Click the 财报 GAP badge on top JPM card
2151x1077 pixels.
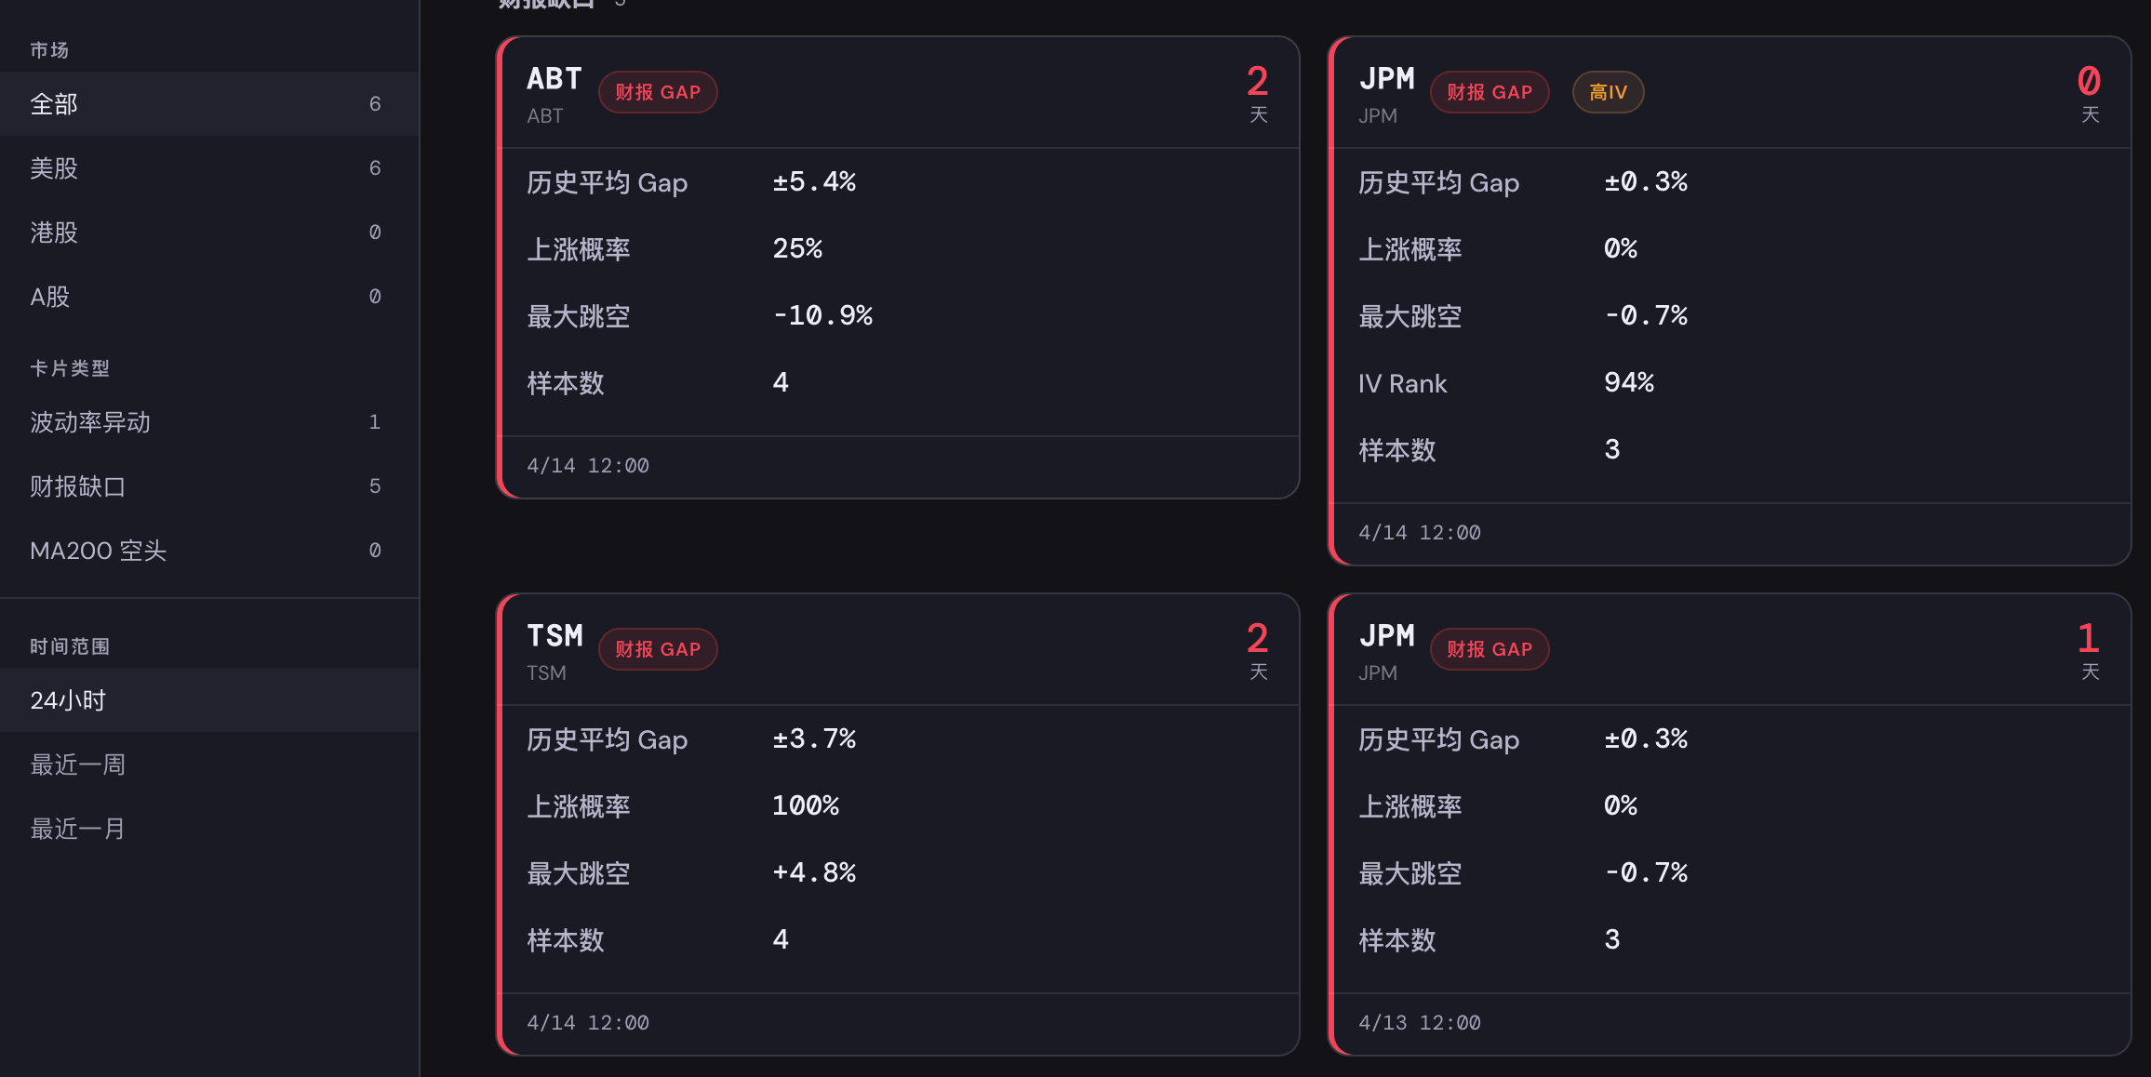(1489, 91)
